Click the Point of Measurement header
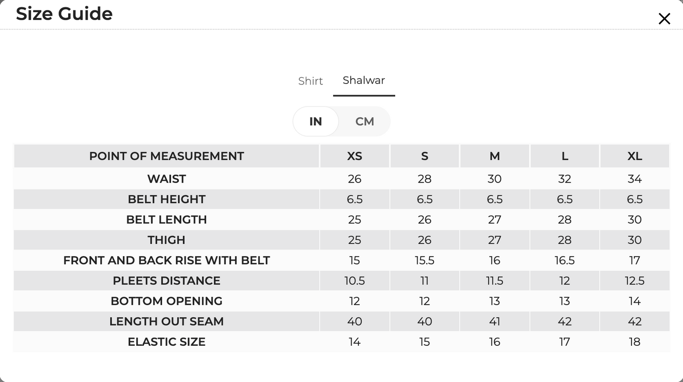Image resolution: width=683 pixels, height=382 pixels. [166, 156]
